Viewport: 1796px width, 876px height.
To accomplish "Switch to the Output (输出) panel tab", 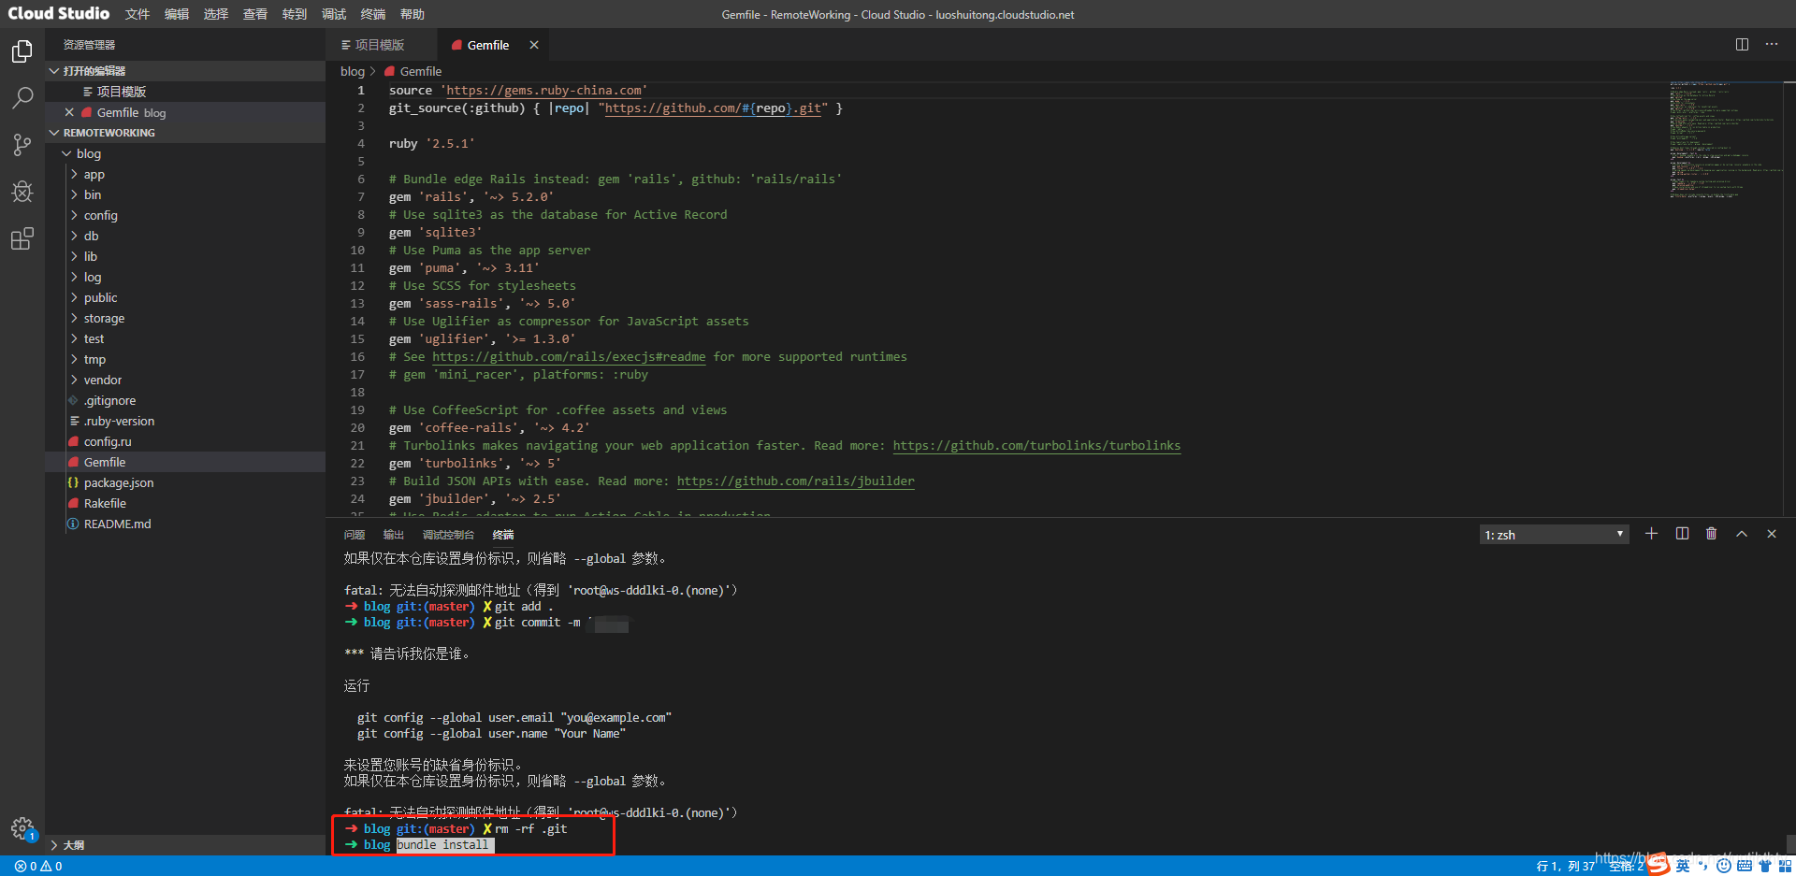I will pyautogui.click(x=393, y=535).
